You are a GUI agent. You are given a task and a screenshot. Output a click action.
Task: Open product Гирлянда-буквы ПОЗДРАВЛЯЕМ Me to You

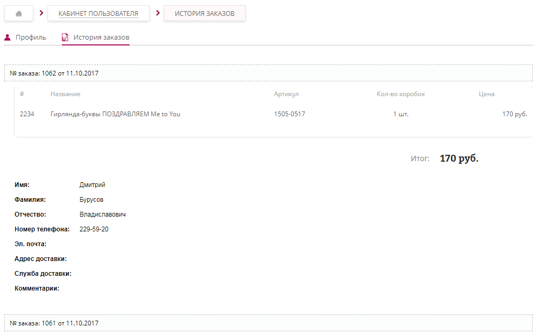pos(115,114)
